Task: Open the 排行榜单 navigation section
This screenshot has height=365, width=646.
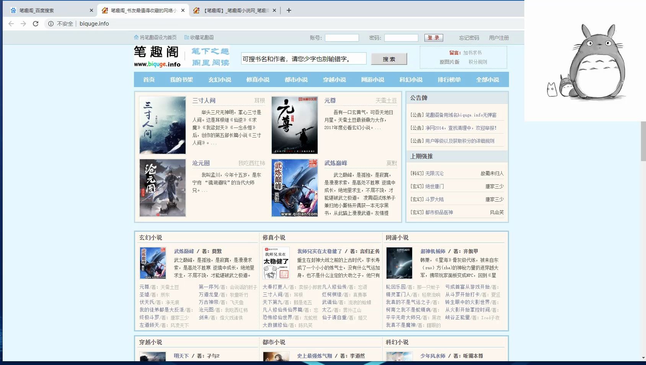Action: coord(449,79)
